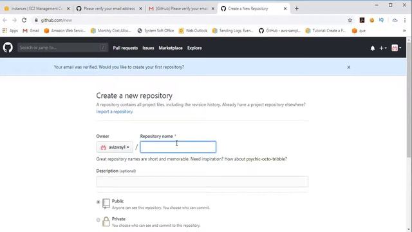The width and height of the screenshot is (412, 232).
Task: Show more bookmarks with the chevron
Action: coord(404,31)
